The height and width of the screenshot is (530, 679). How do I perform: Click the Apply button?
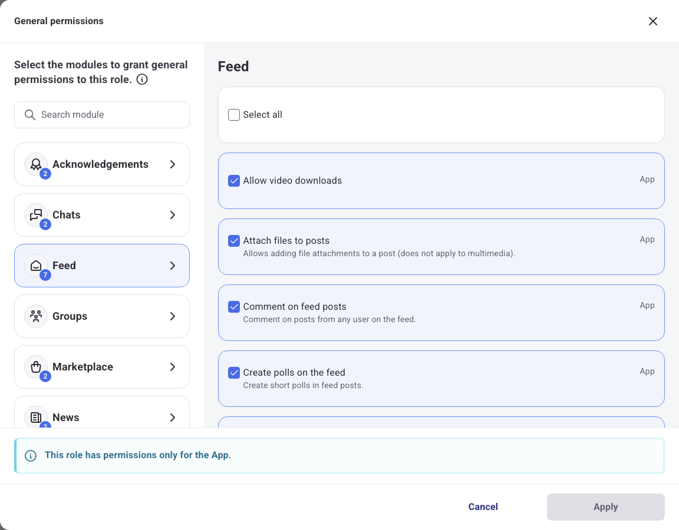605,507
